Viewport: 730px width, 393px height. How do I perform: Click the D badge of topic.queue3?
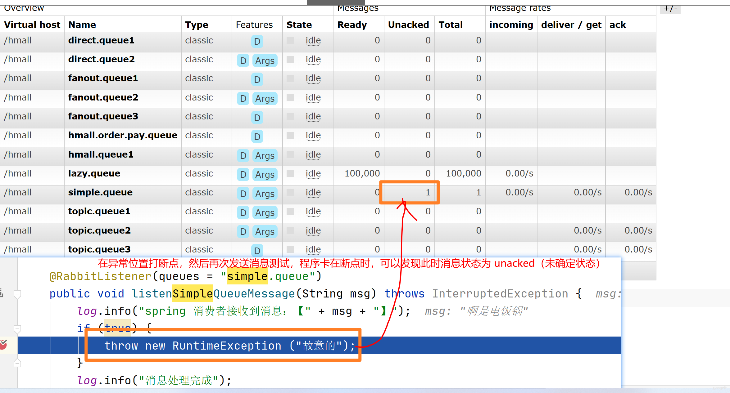point(257,250)
